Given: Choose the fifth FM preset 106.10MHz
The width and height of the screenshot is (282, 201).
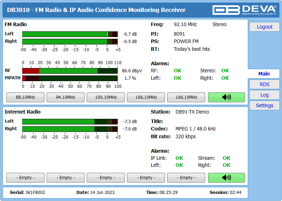Looking at the screenshot, I should [186, 97].
